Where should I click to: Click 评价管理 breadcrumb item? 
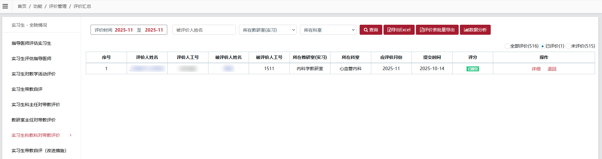point(58,6)
